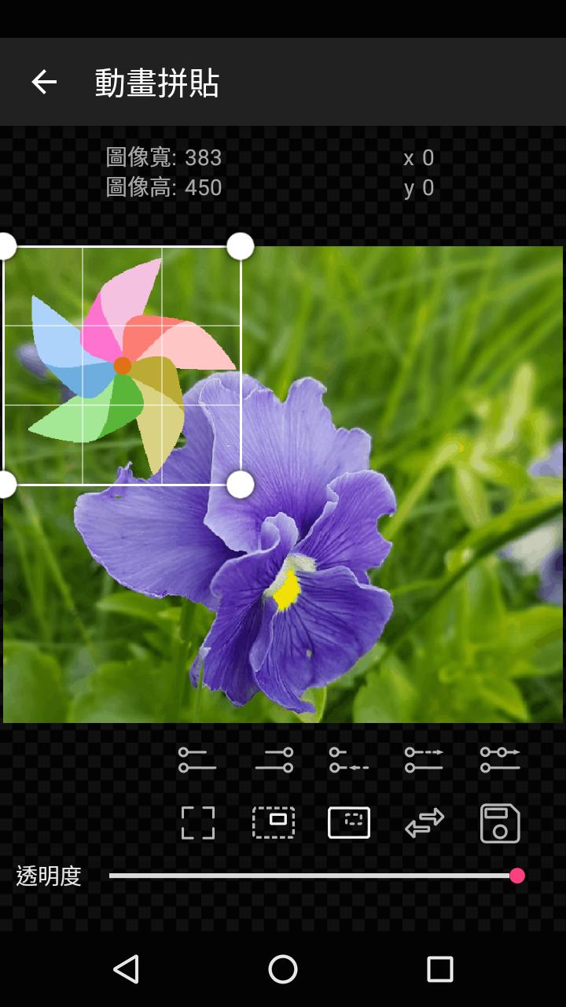Tap the top-right resize handle of the pinwheel
This screenshot has height=1007, width=566.
tap(240, 246)
